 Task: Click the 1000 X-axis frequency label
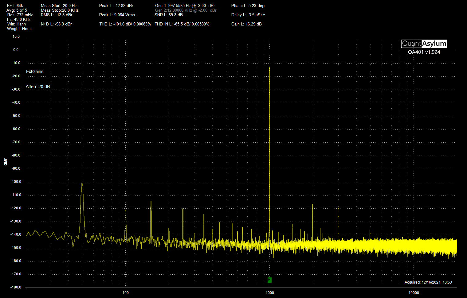(270, 292)
